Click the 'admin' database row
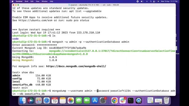Viewport: 189px width, 106px height. click(32, 75)
